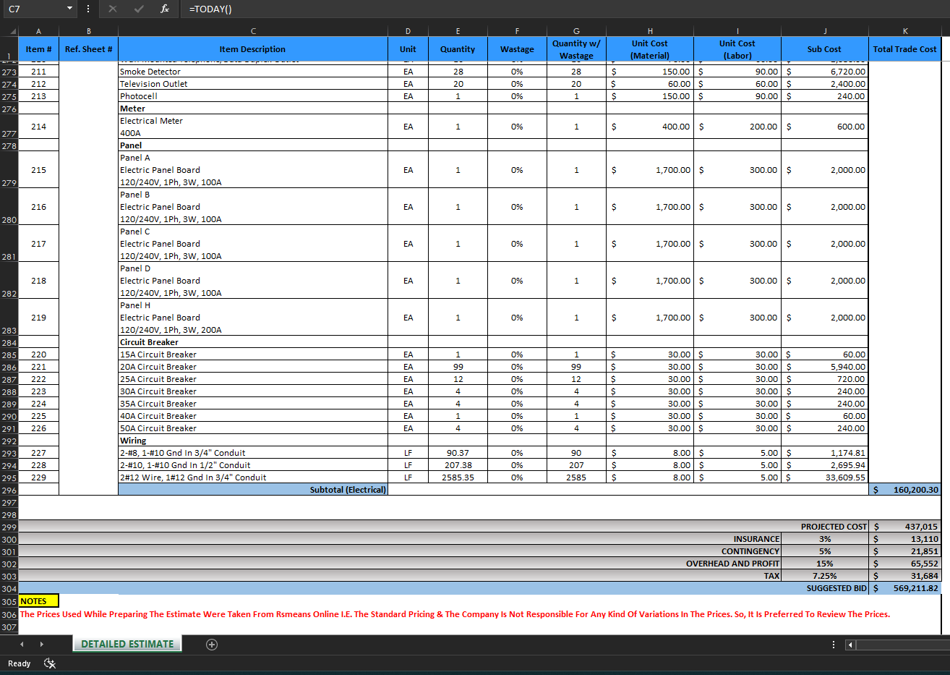Select column K header
950x675 pixels.
(x=904, y=31)
